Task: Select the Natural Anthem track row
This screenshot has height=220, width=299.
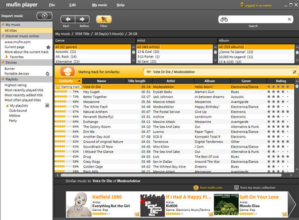Action: [174, 112]
